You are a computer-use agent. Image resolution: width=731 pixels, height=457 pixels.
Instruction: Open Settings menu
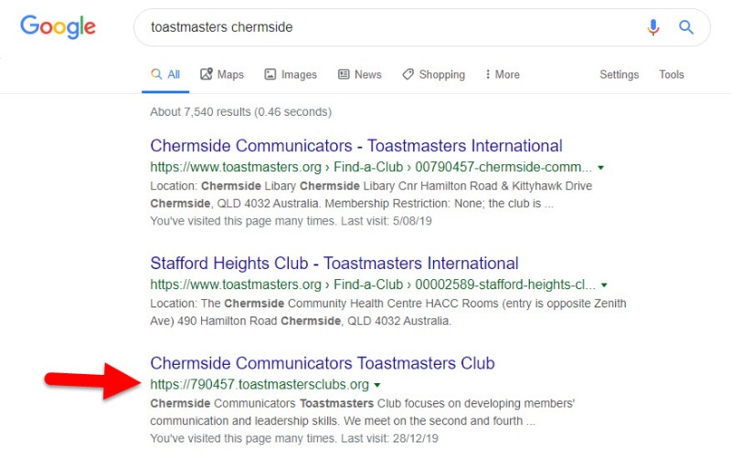620,75
